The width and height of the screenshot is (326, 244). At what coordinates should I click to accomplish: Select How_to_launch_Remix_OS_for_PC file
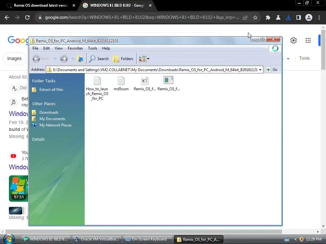(x=97, y=89)
